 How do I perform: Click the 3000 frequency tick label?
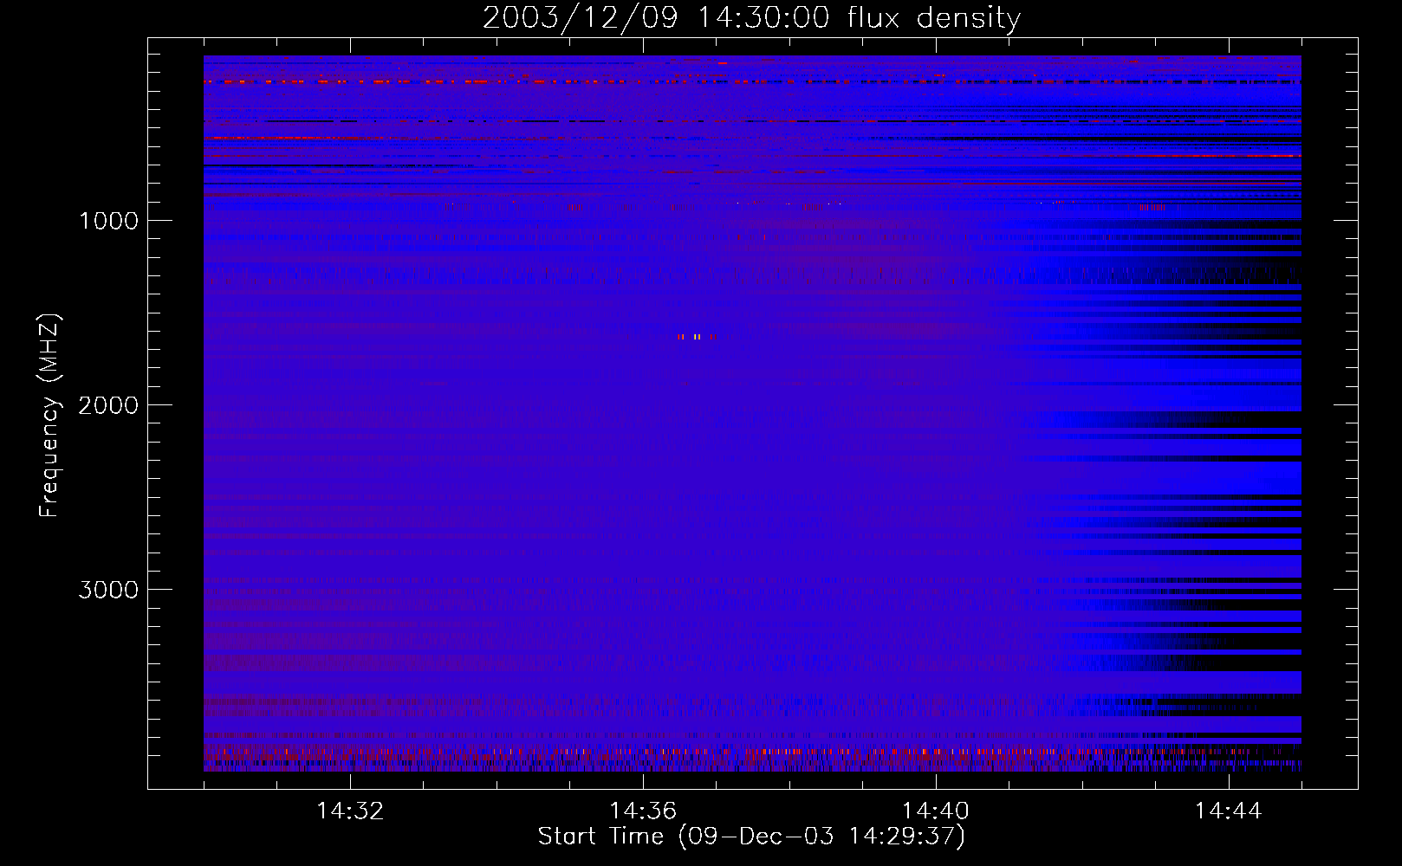click(108, 590)
